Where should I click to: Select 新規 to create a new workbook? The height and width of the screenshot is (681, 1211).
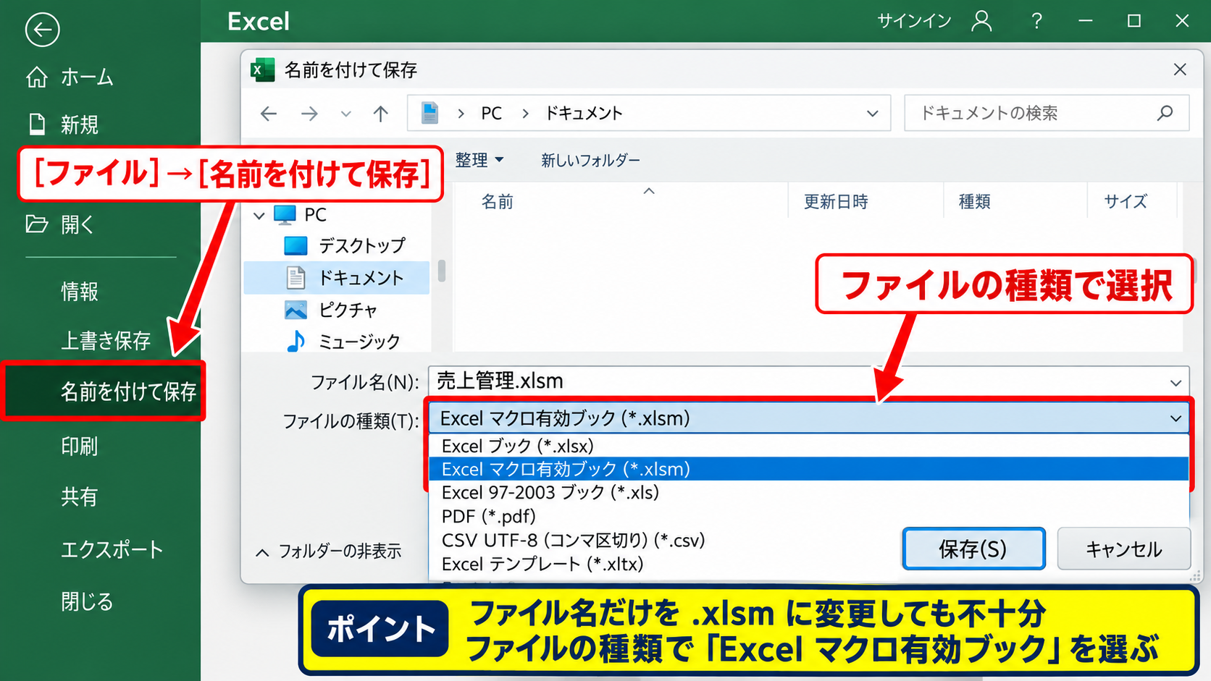(63, 124)
